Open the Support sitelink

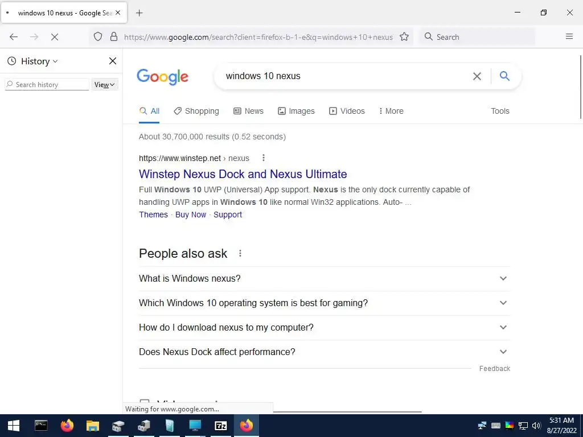(228, 215)
